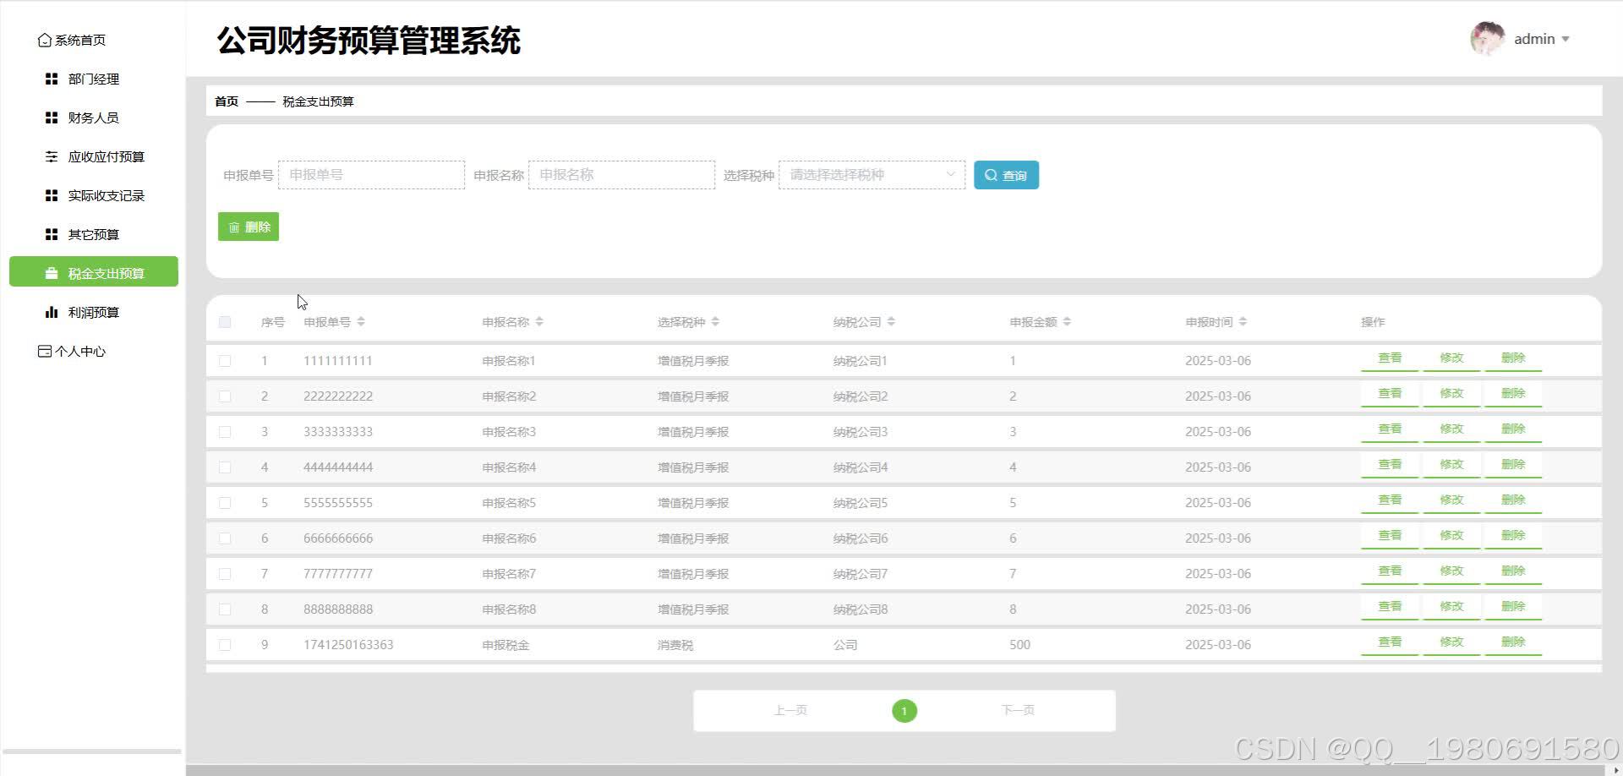
Task: Sort by 申报时间 column arrows
Action: pyautogui.click(x=1243, y=322)
